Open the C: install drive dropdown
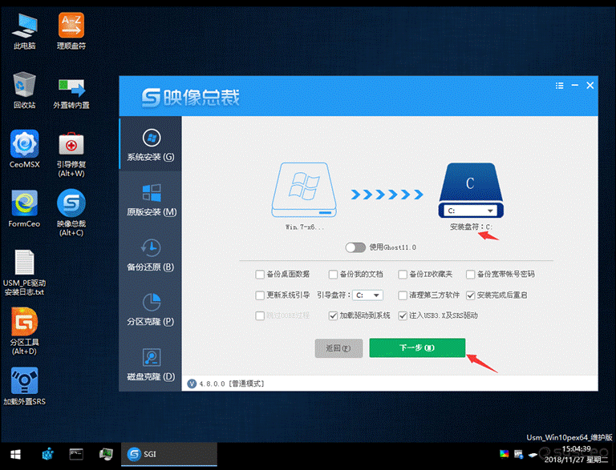This screenshot has height=470, width=616. tap(471, 211)
